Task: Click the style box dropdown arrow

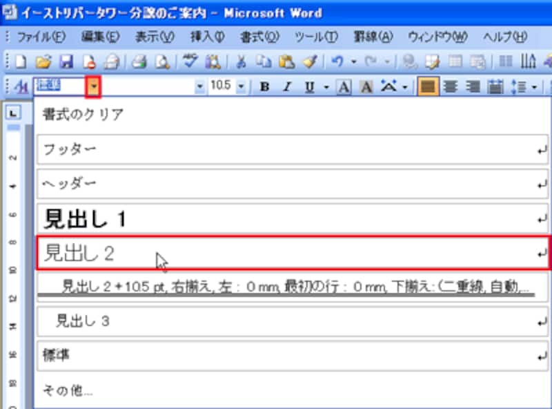Action: point(93,86)
